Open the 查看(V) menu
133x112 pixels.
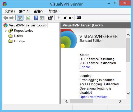pyautogui.click(x=39, y=11)
